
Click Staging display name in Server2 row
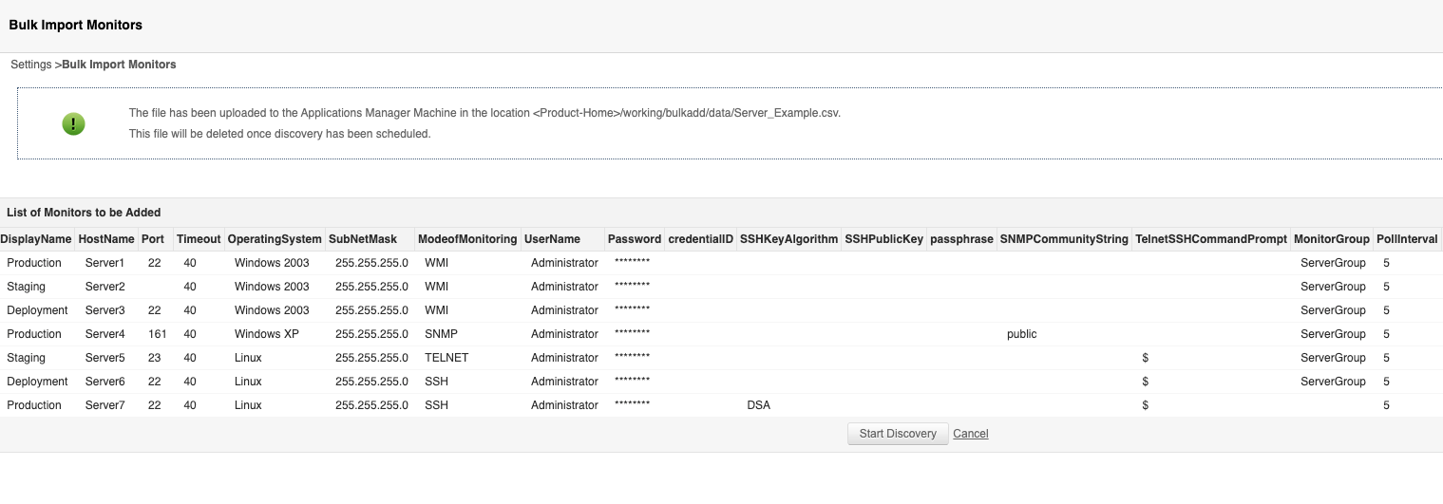(26, 287)
